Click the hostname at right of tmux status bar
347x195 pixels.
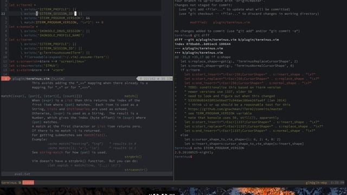(x=316, y=183)
